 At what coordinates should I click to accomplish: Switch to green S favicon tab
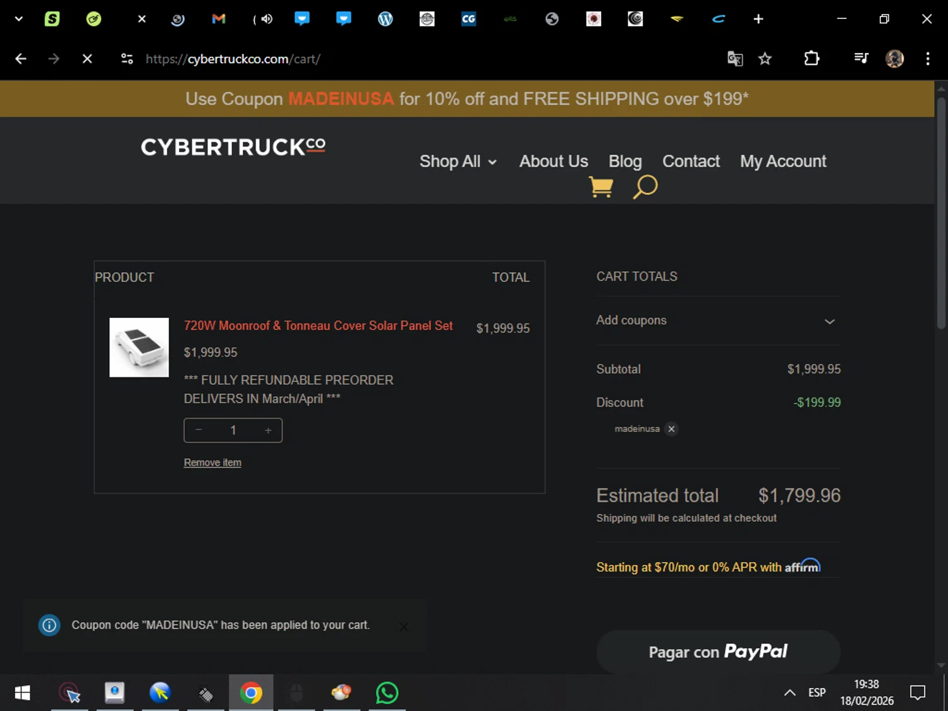coord(52,19)
